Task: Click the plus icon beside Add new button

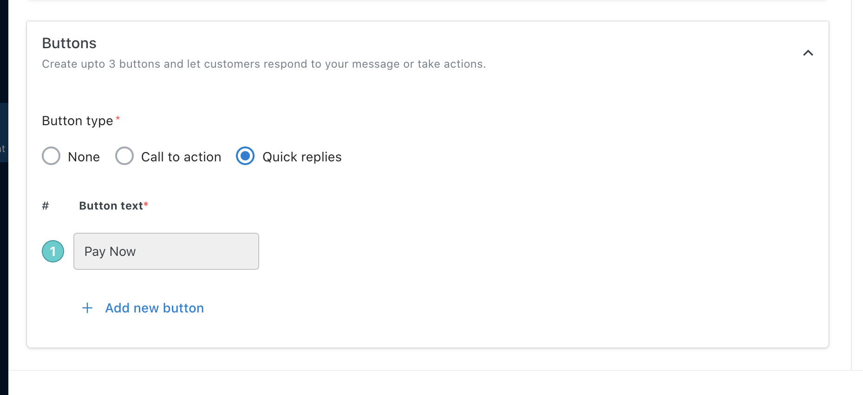Action: coord(87,308)
